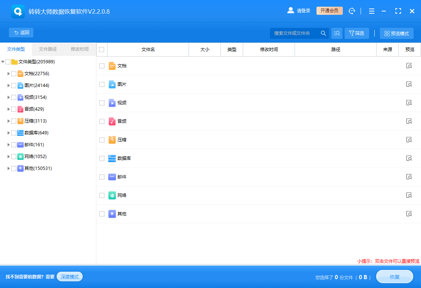The height and width of the screenshot is (288, 421).
Task: Open the 筛选 filter tool
Action: 356,33
